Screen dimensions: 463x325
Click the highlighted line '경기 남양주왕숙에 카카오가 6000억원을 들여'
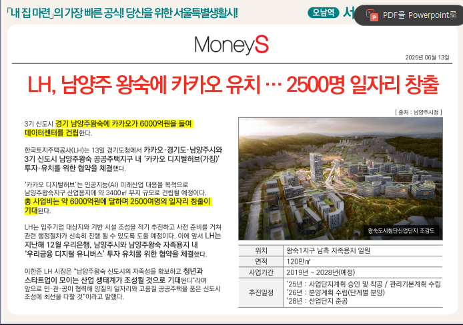click(123, 123)
